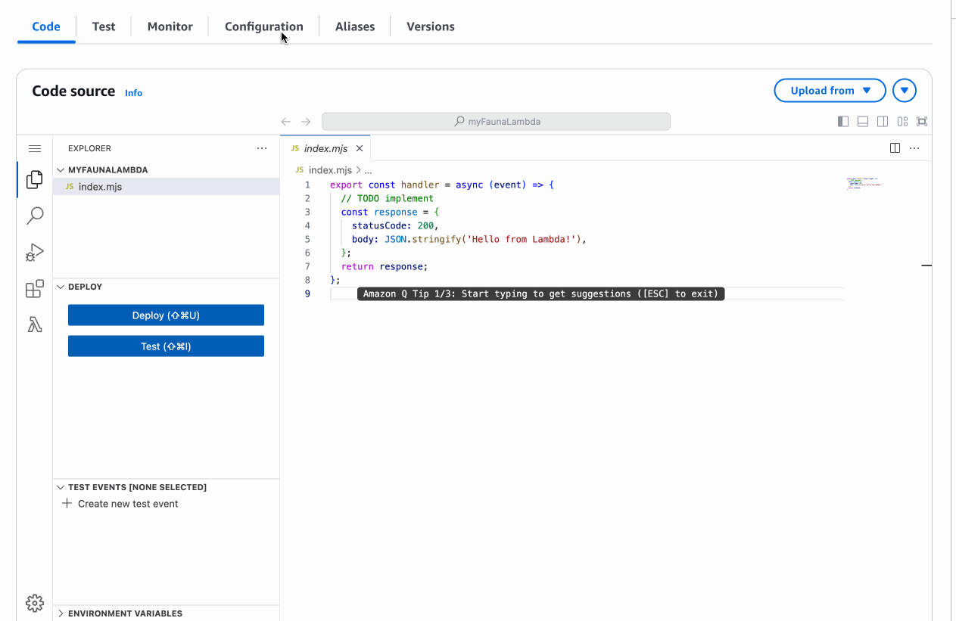Click the EXPLORER panel title
Screen dimensions: 956x621
[89, 149]
